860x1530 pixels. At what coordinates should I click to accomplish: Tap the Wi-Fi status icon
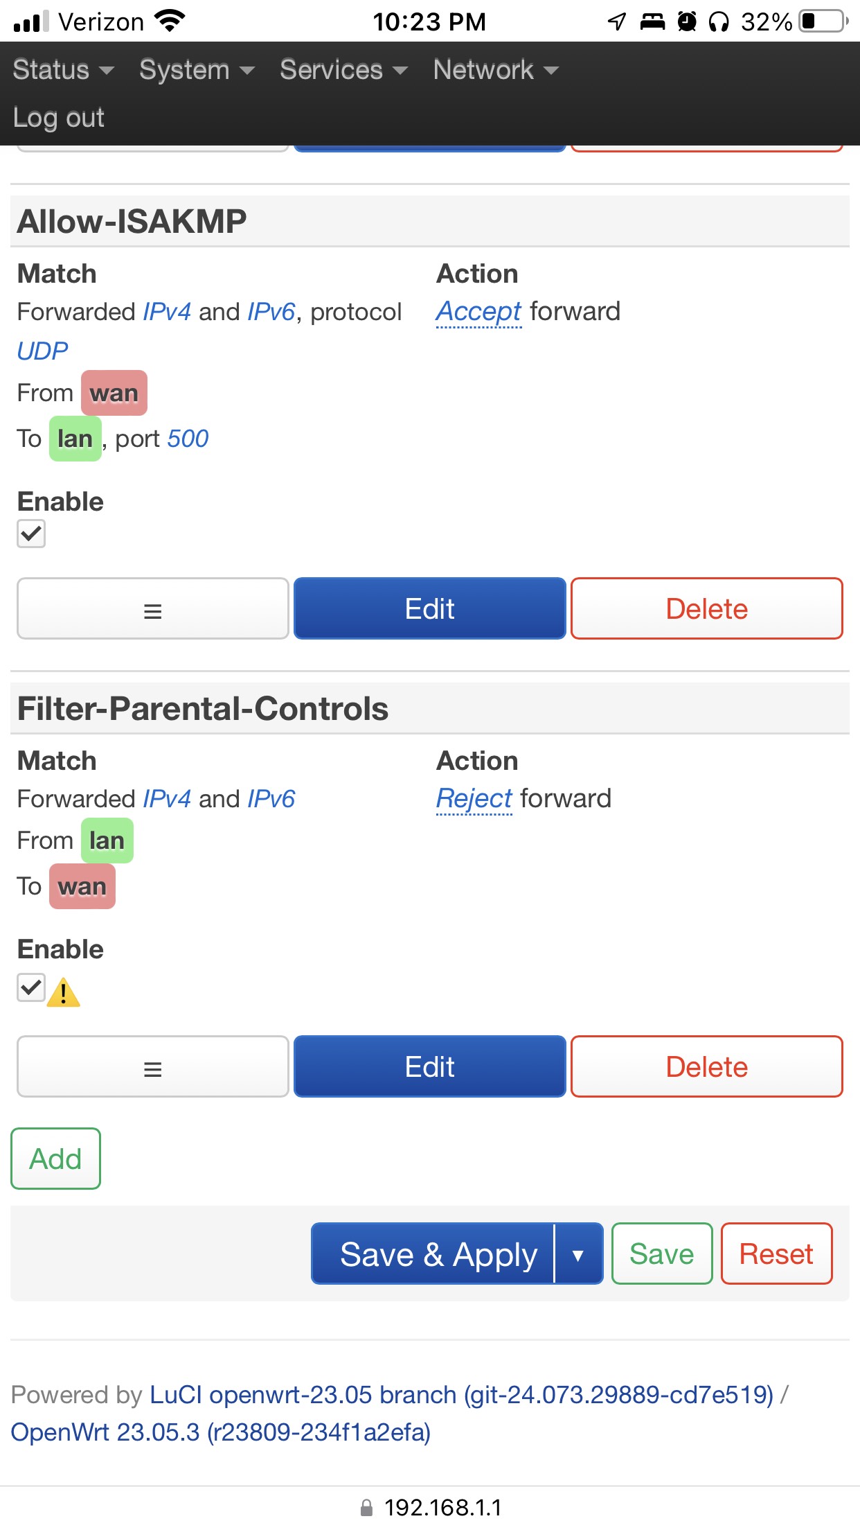point(170,21)
